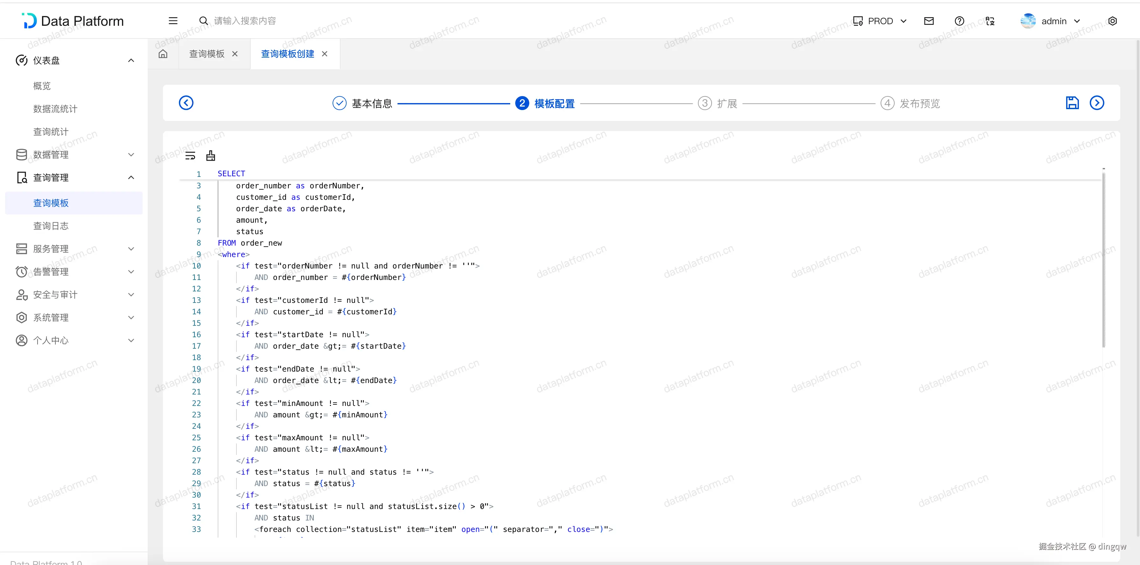Expand the 数据管理 sidebar menu

74,154
